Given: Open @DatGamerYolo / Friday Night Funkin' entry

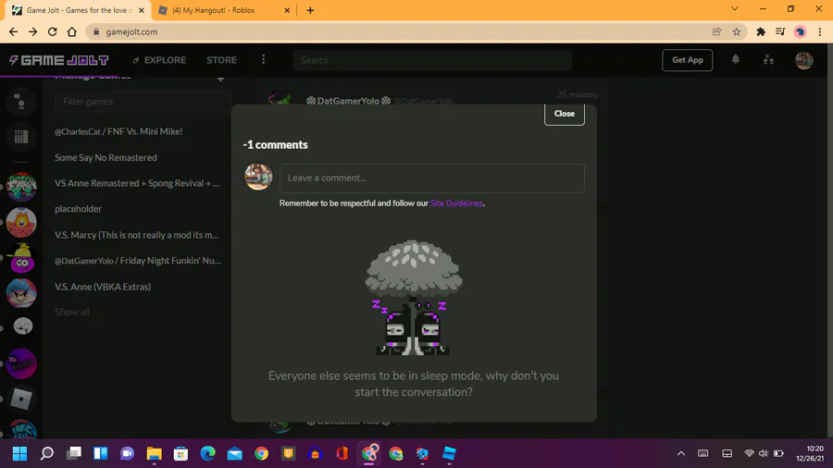Looking at the screenshot, I should [x=138, y=261].
